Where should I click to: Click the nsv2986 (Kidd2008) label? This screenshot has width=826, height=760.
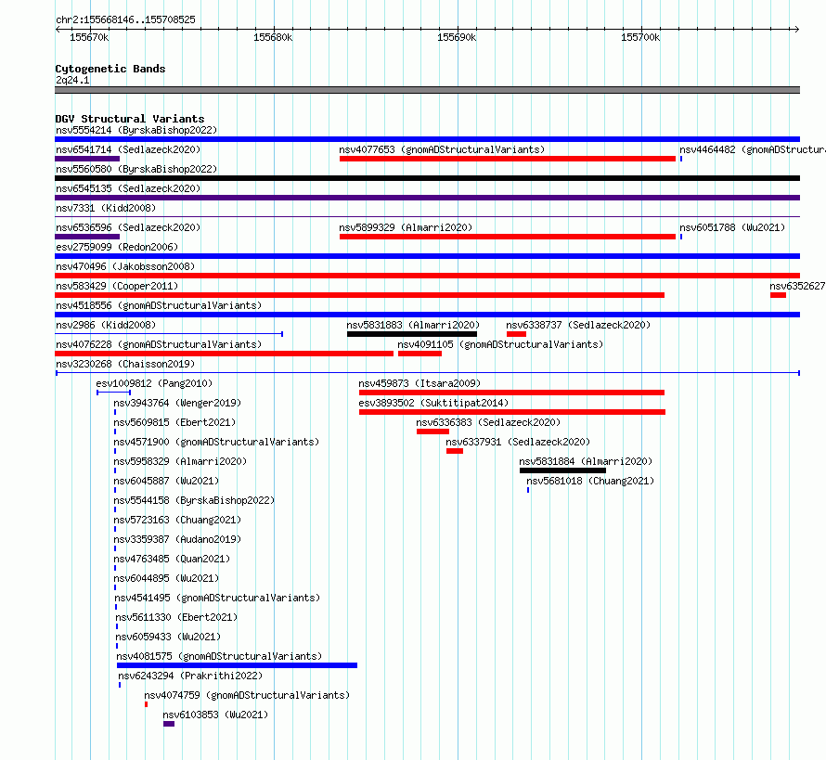click(x=106, y=325)
